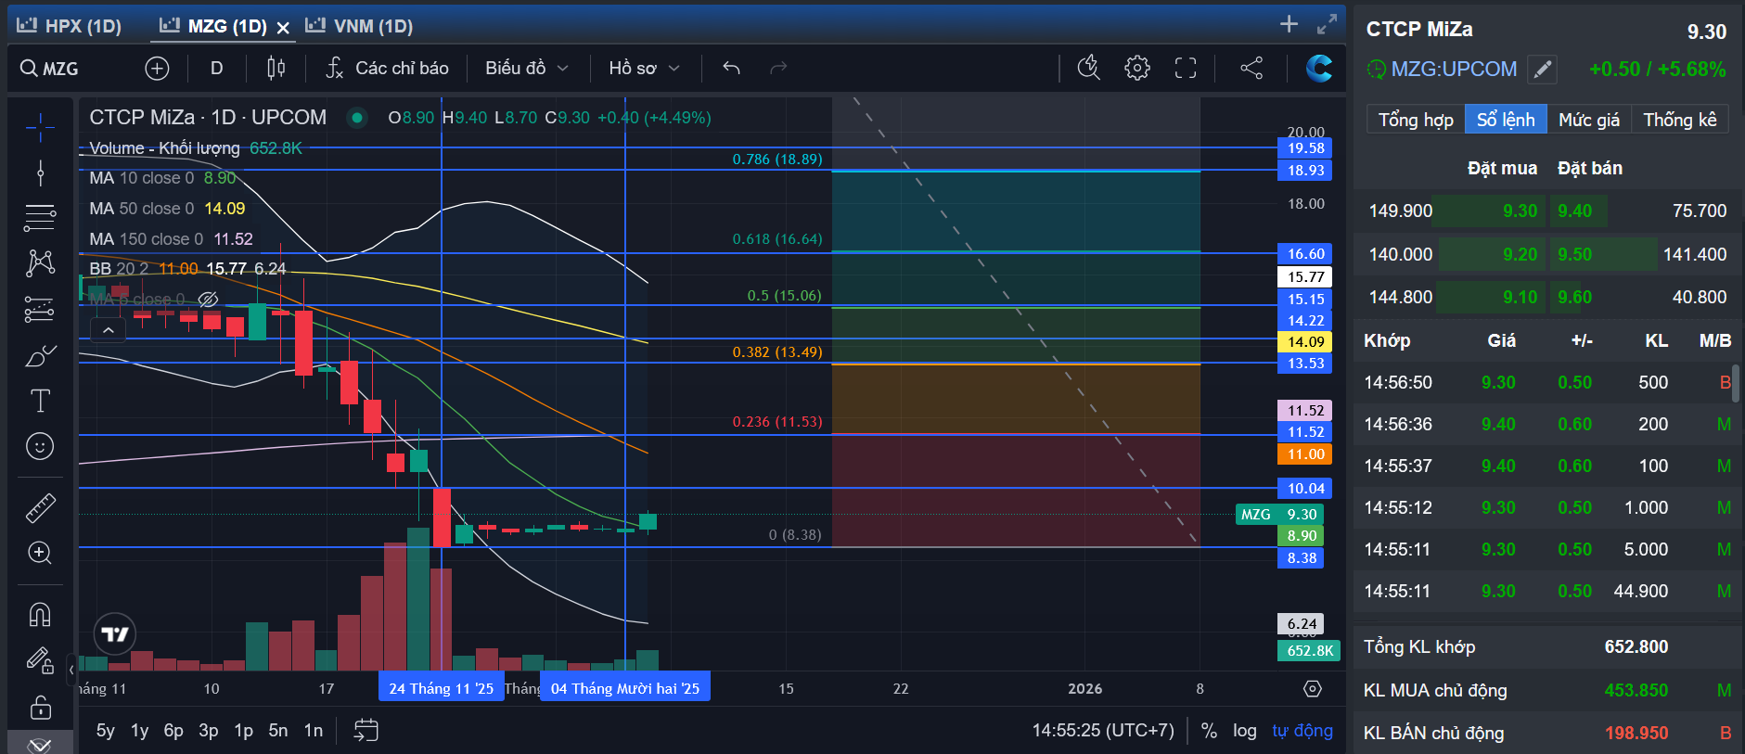
Task: Open the Fibonacci retracement tool group
Action: pyautogui.click(x=40, y=218)
